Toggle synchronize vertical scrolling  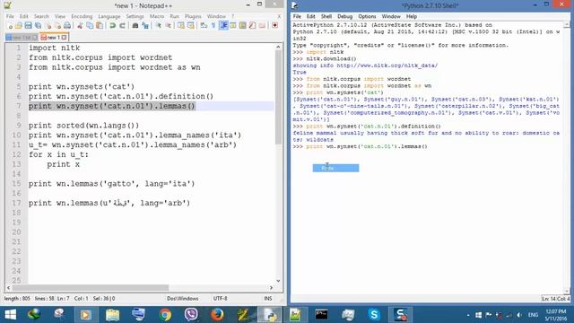tap(181, 25)
